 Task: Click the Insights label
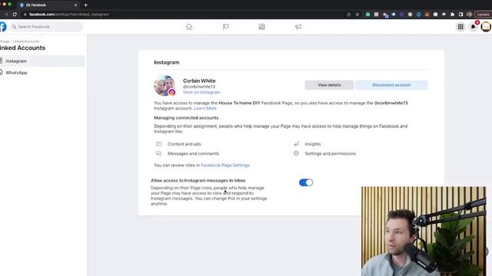click(313, 144)
